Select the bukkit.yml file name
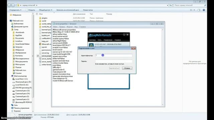 46,35
